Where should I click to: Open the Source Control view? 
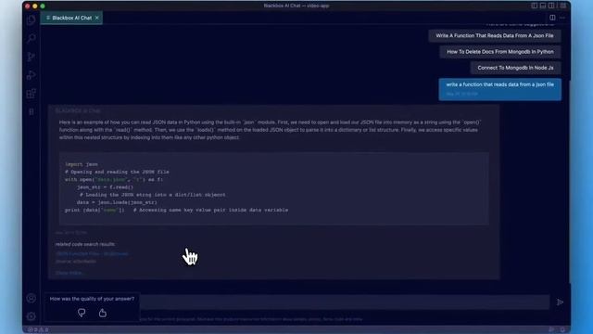[32, 57]
